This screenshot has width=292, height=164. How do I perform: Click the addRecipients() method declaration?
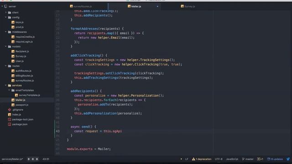point(86,91)
